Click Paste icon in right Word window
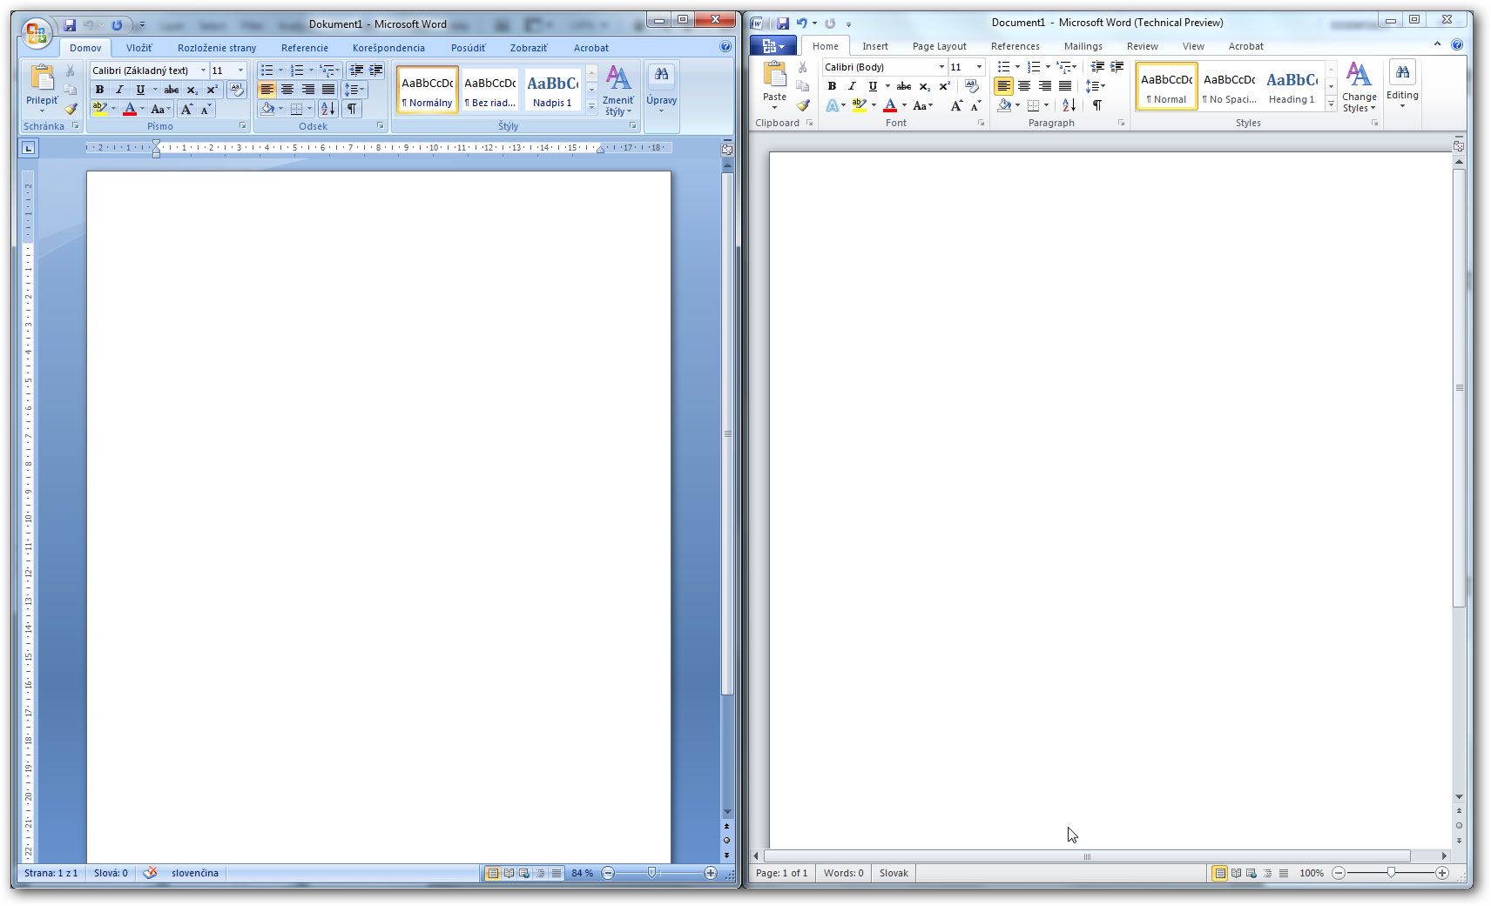 [774, 75]
